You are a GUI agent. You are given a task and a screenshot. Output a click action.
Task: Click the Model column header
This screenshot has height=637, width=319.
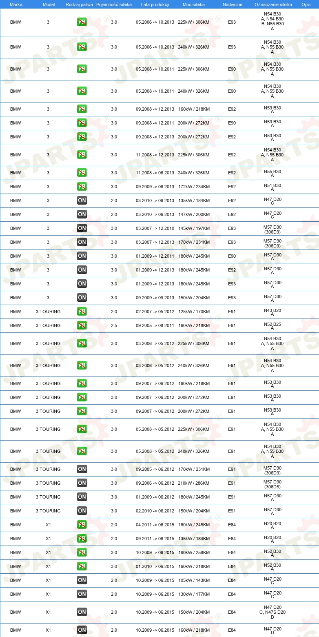coord(49,4)
